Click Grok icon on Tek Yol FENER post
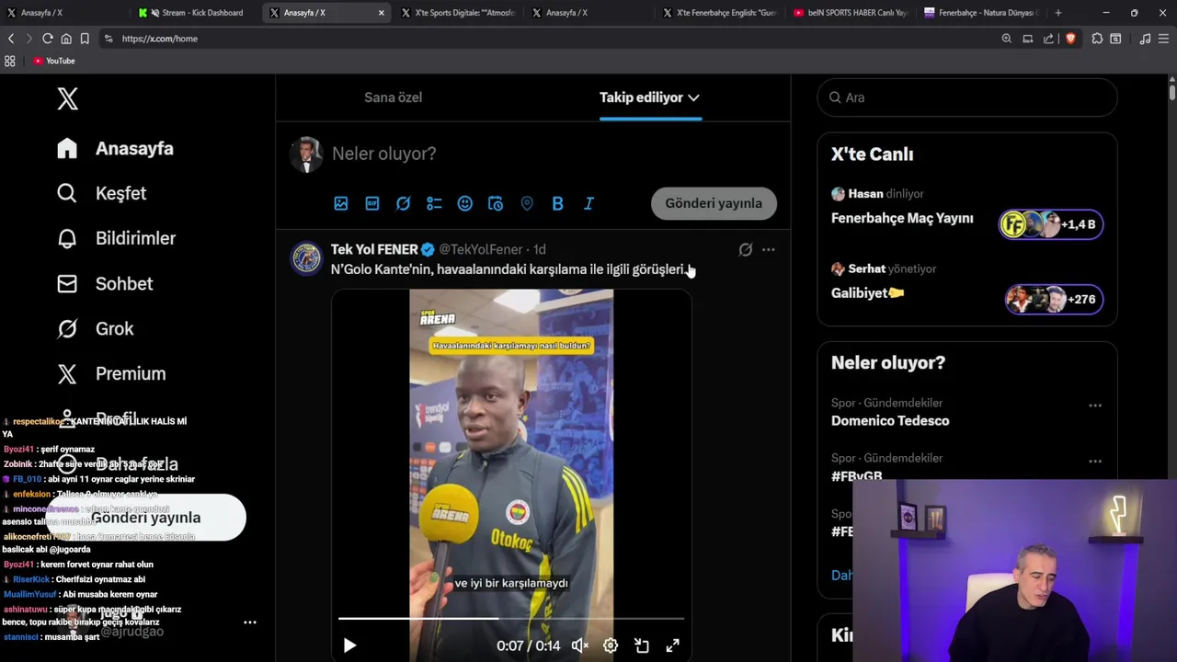Image resolution: width=1177 pixels, height=662 pixels. [x=746, y=249]
